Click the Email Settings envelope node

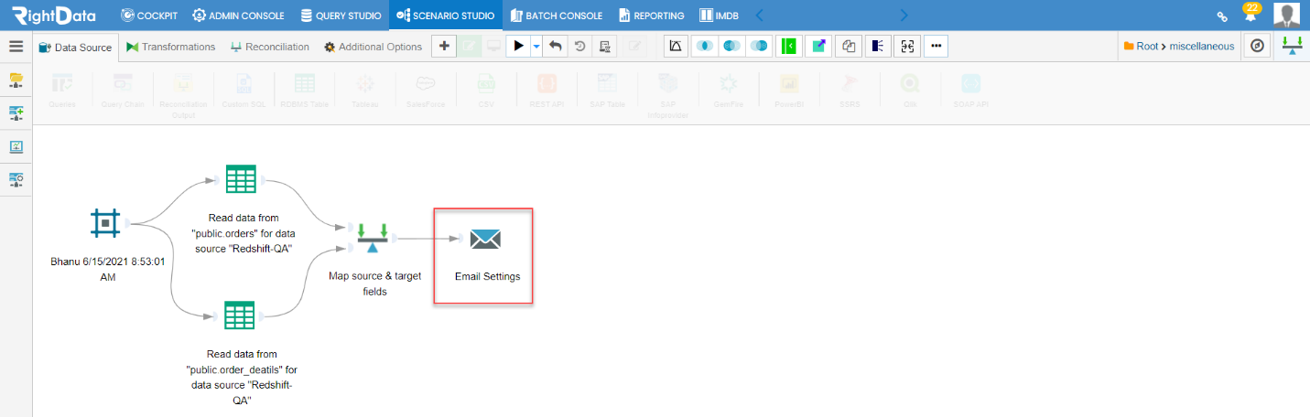tap(485, 240)
